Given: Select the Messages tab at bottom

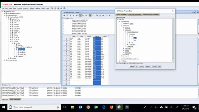Looking at the screenshot, I should (x=5, y=100).
